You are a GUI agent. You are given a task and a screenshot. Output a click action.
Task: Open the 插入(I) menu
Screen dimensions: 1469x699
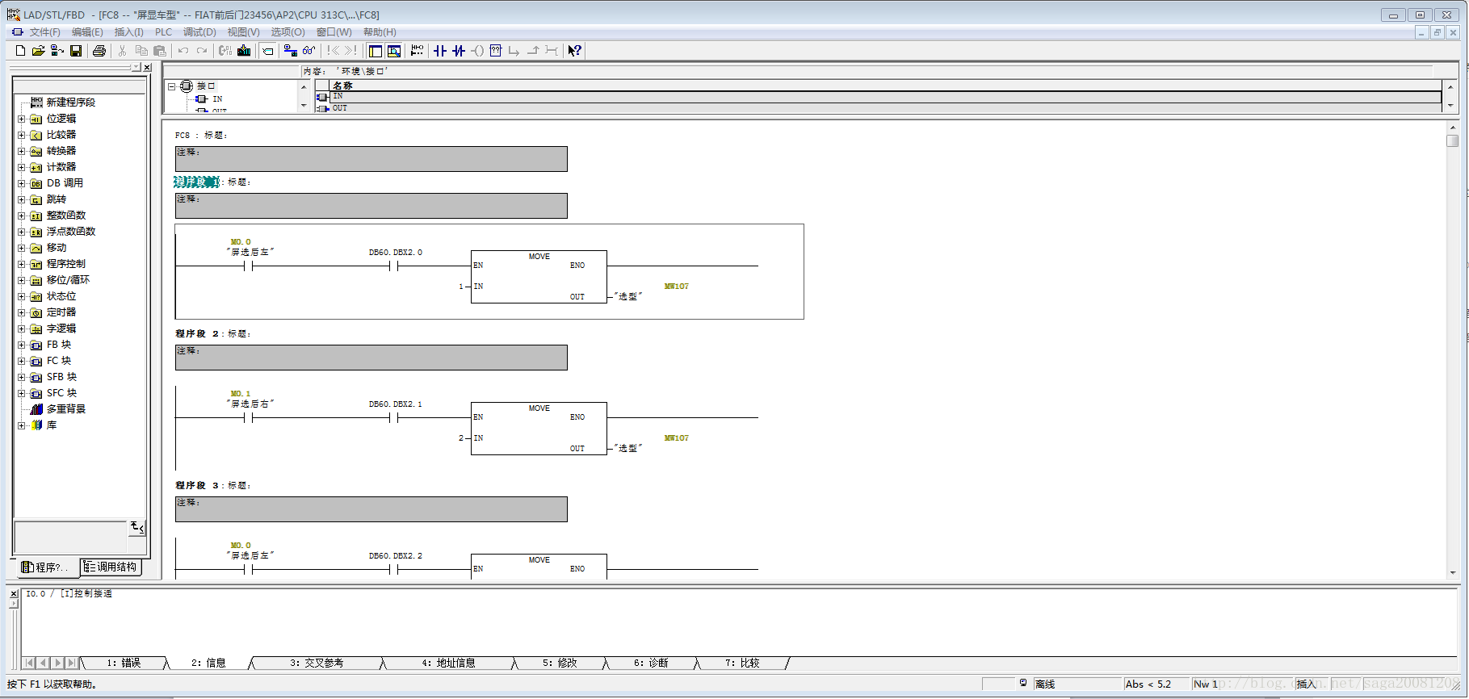[x=129, y=32]
